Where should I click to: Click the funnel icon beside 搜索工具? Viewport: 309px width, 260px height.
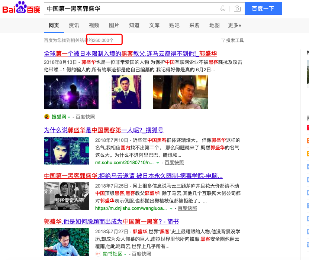[223, 40]
